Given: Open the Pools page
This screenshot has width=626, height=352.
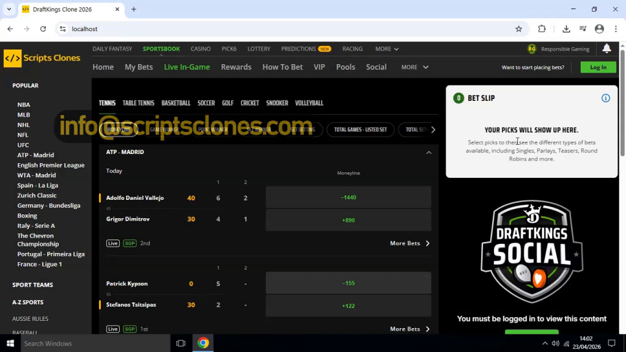Looking at the screenshot, I should pos(345,67).
